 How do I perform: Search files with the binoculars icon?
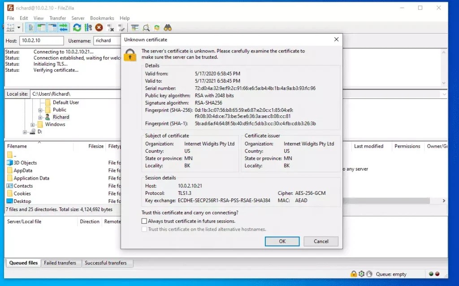click(168, 28)
